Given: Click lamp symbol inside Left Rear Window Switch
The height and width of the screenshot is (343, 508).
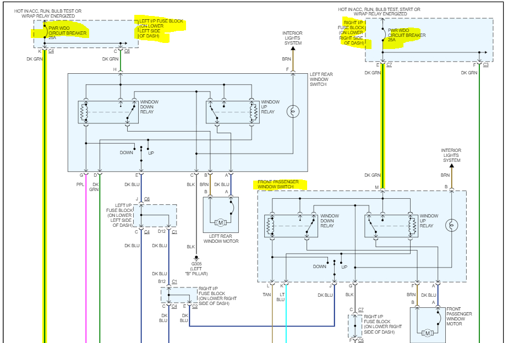Looking at the screenshot, I should [x=293, y=112].
